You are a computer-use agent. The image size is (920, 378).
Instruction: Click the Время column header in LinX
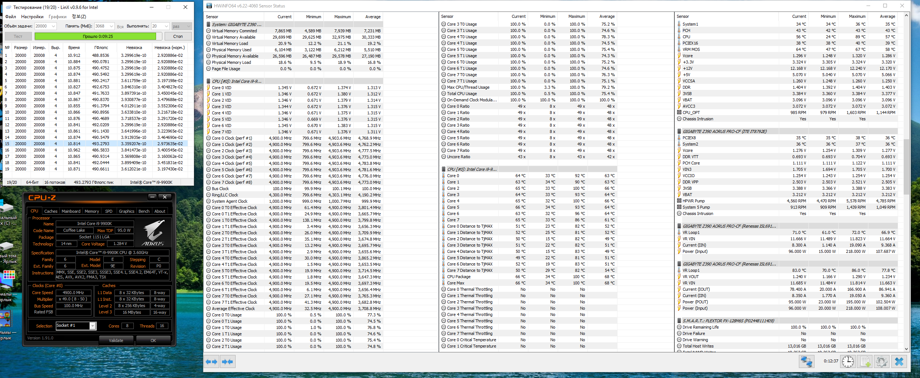click(x=74, y=48)
